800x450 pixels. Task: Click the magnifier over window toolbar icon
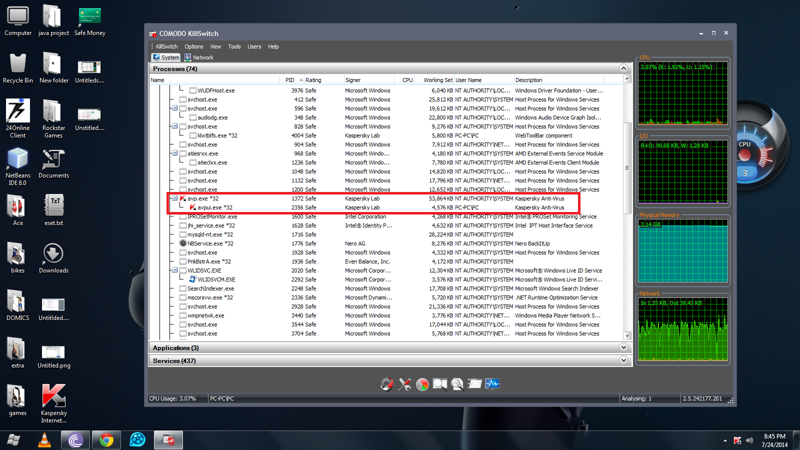pyautogui.click(x=440, y=384)
